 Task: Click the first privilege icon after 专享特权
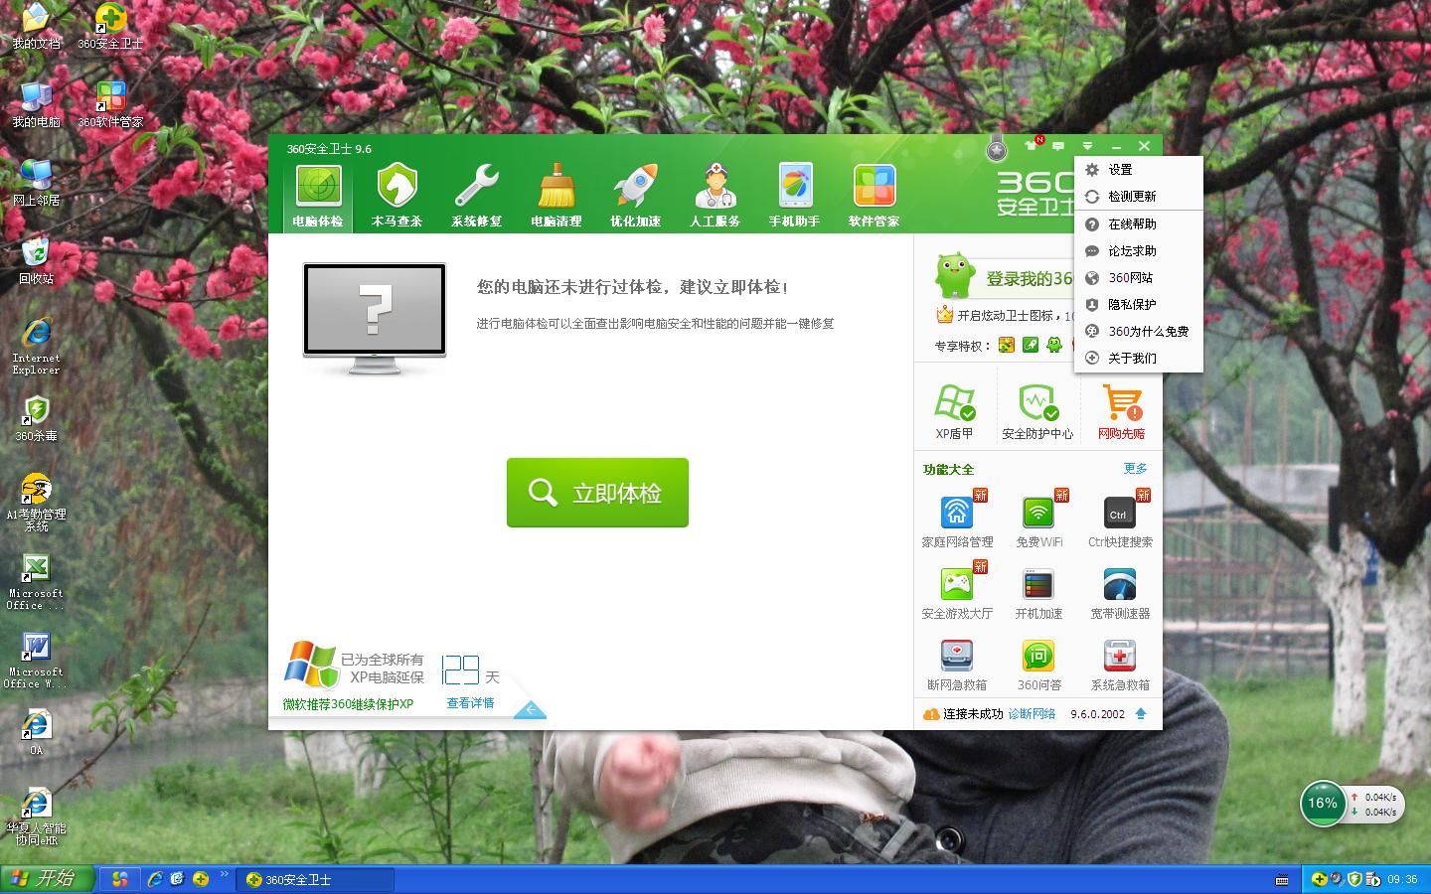coord(1007,345)
